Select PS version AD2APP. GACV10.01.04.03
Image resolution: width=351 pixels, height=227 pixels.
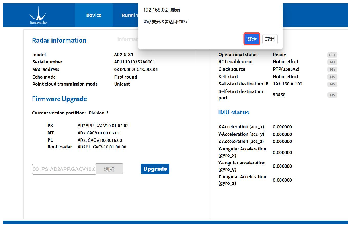[103, 126]
